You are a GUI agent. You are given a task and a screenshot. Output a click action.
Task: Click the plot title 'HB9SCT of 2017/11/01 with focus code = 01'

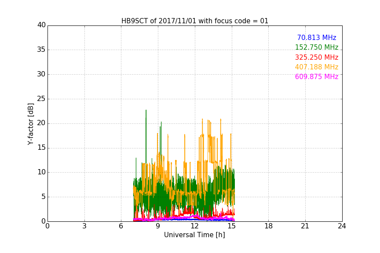pos(194,21)
